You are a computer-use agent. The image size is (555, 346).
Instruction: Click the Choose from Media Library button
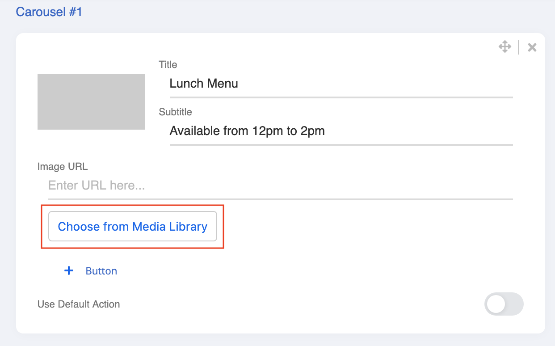point(133,227)
